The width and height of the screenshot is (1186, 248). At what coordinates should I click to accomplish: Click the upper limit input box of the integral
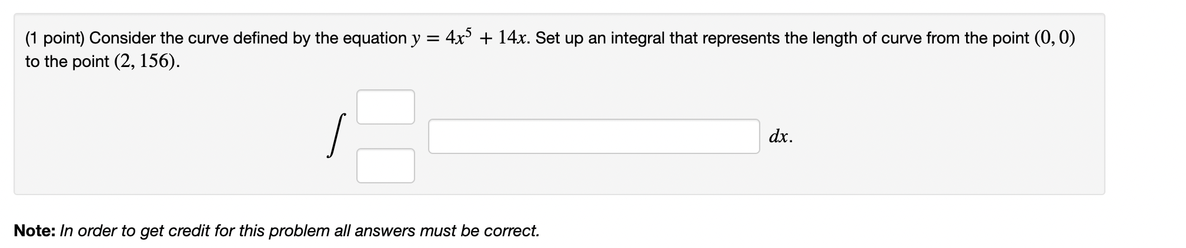(x=386, y=107)
